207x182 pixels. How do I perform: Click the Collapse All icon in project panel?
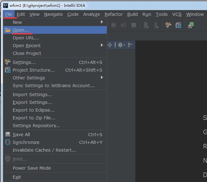(110, 45)
